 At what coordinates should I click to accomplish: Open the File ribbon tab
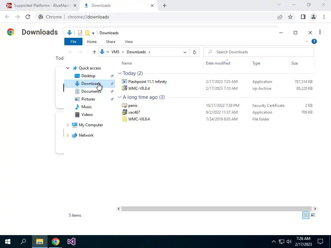[73, 42]
